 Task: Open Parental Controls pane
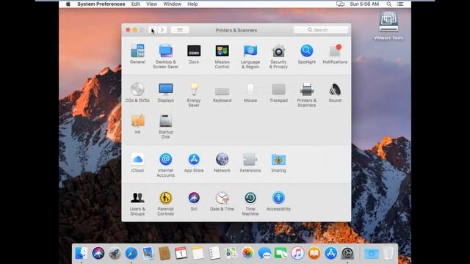click(x=165, y=204)
